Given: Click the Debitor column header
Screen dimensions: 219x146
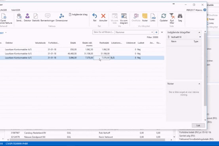Looking at the screenshot, I should pyautogui.click(x=9, y=43).
